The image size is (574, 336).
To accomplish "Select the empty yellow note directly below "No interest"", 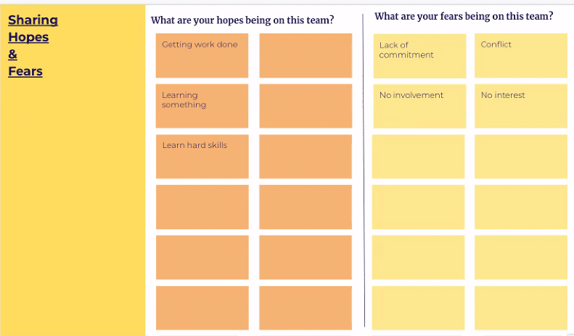I will (x=521, y=156).
